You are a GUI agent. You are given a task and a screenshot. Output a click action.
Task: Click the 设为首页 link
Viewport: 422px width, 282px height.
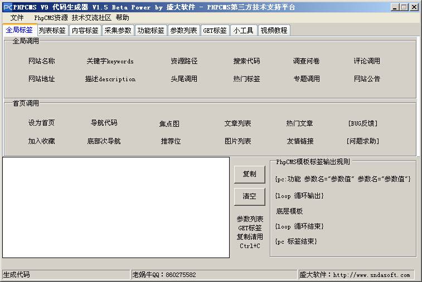point(42,123)
